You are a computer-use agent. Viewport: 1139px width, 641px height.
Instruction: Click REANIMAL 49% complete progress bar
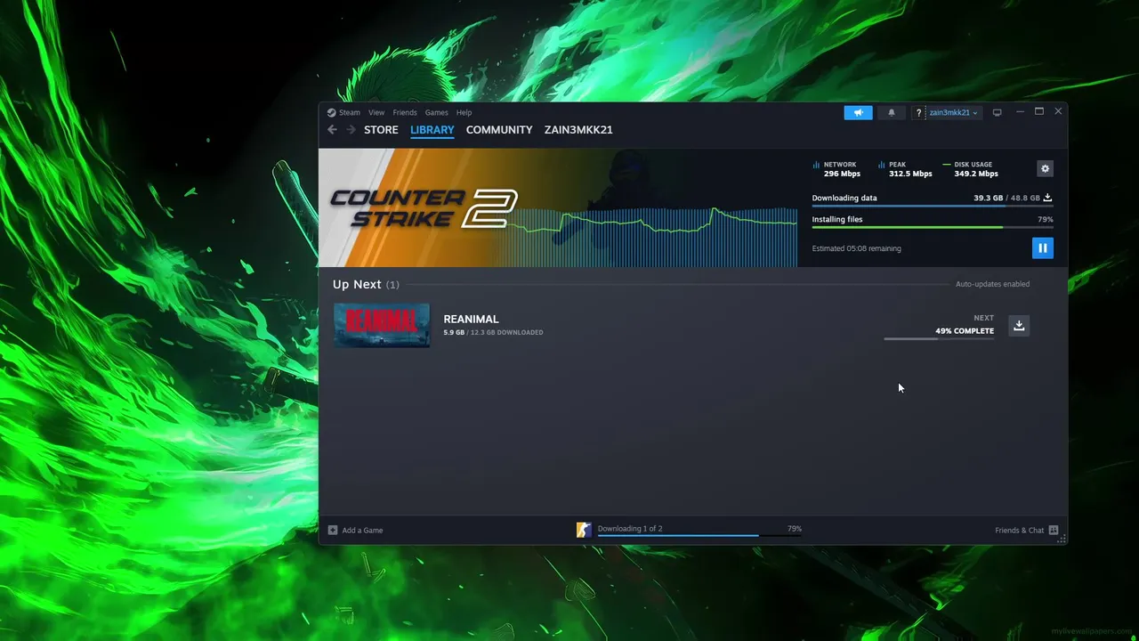pos(939,339)
